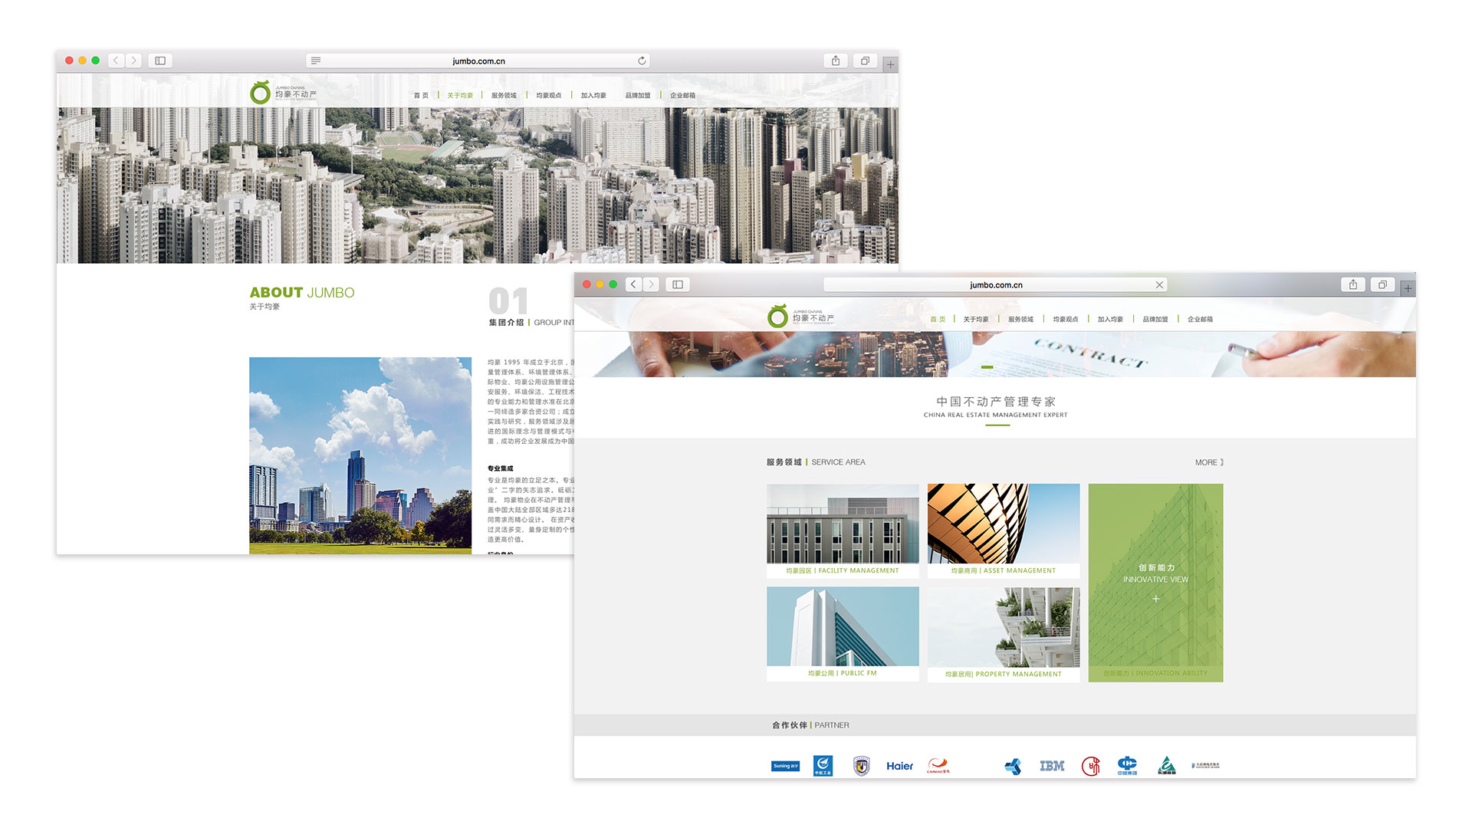Open the Asset Management link
Image resolution: width=1472 pixels, height=828 pixels.
click(x=1004, y=571)
